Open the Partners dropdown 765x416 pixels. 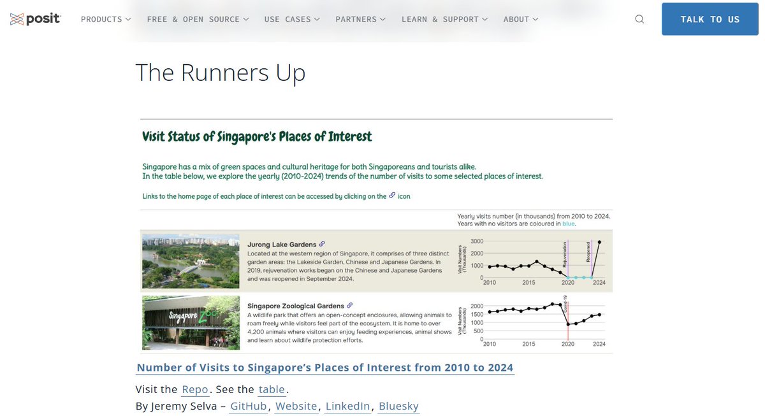pyautogui.click(x=361, y=19)
